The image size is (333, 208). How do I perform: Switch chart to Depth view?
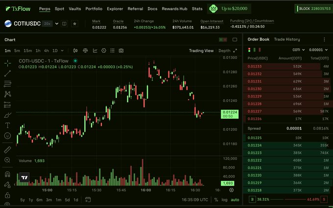(224, 51)
